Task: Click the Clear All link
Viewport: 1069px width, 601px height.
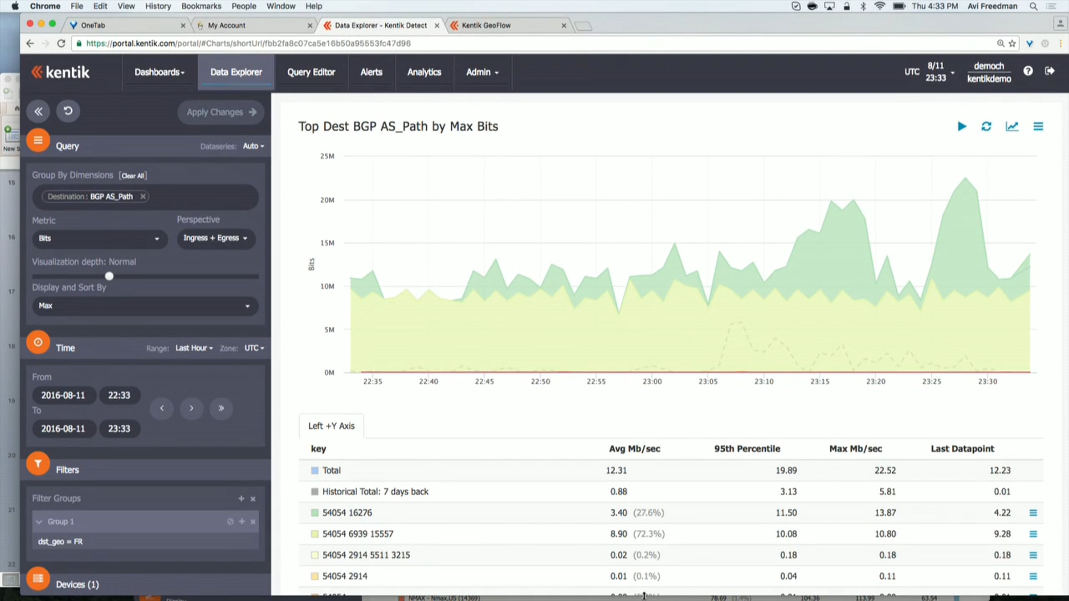Action: (x=133, y=176)
